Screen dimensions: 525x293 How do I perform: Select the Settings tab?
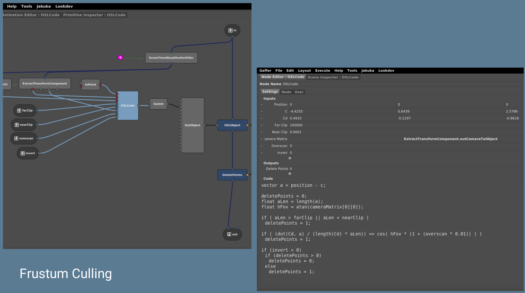click(270, 92)
